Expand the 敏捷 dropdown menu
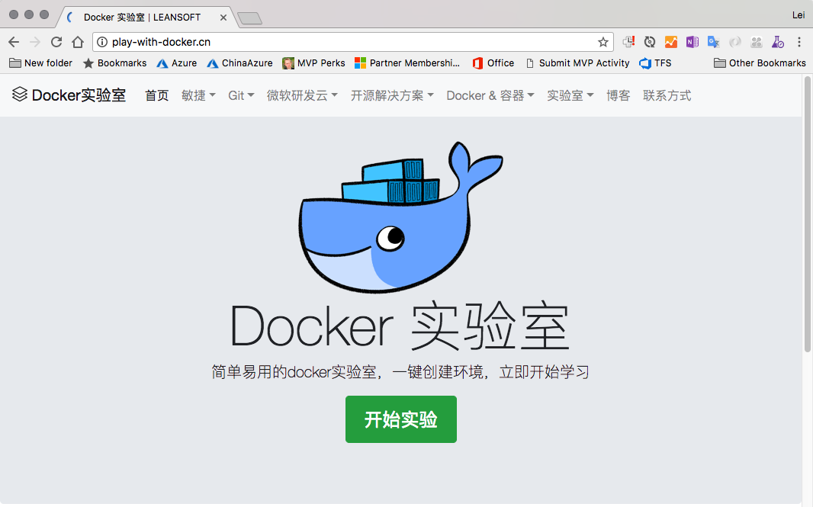The image size is (813, 507). pos(198,95)
